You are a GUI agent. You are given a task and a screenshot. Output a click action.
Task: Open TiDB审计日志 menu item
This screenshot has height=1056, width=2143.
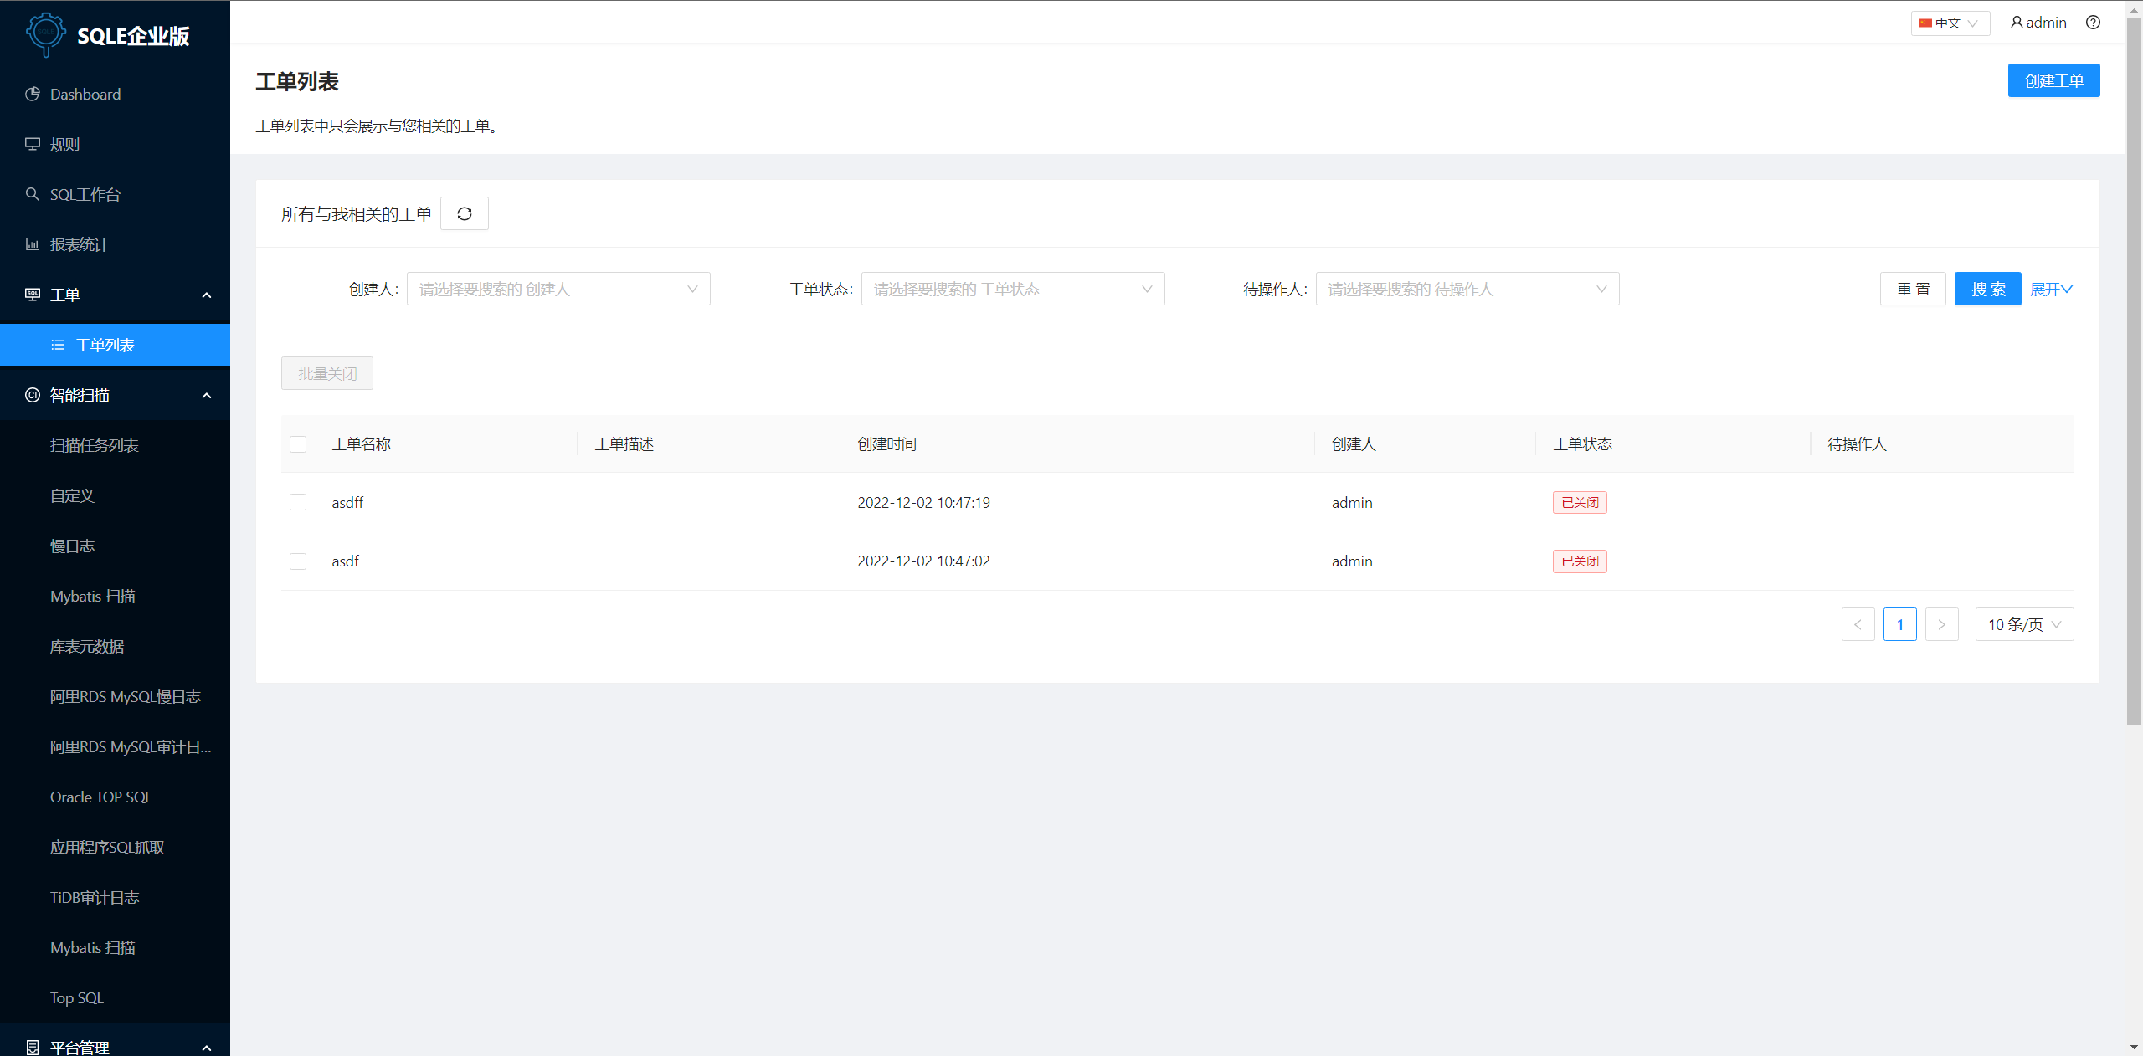pos(115,897)
